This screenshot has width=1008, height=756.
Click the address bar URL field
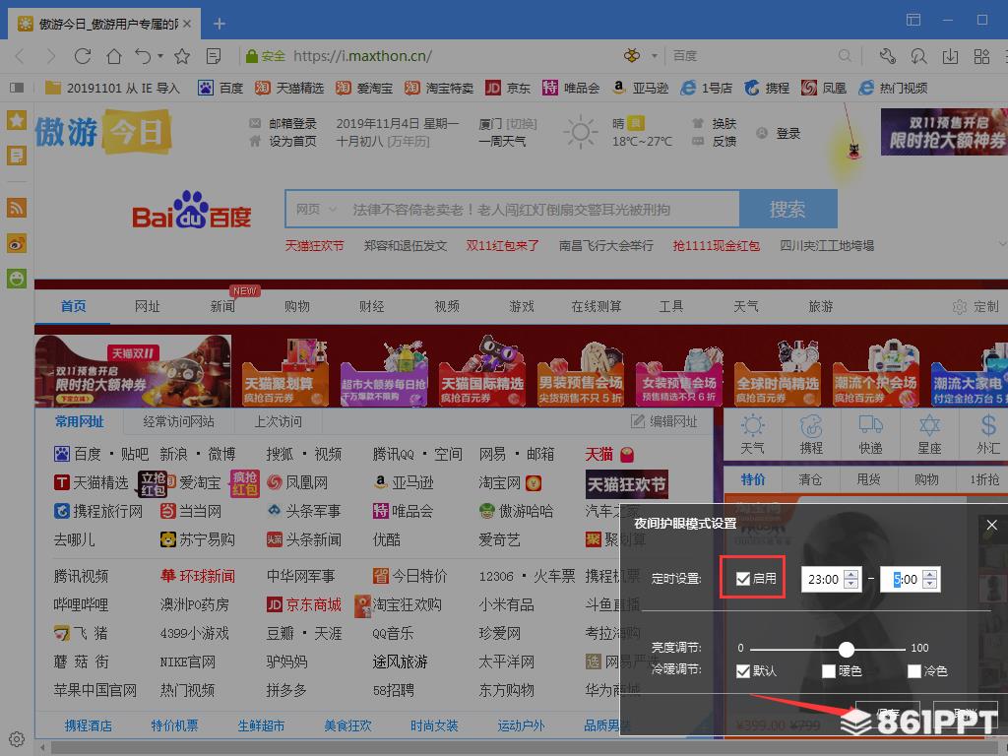point(362,56)
